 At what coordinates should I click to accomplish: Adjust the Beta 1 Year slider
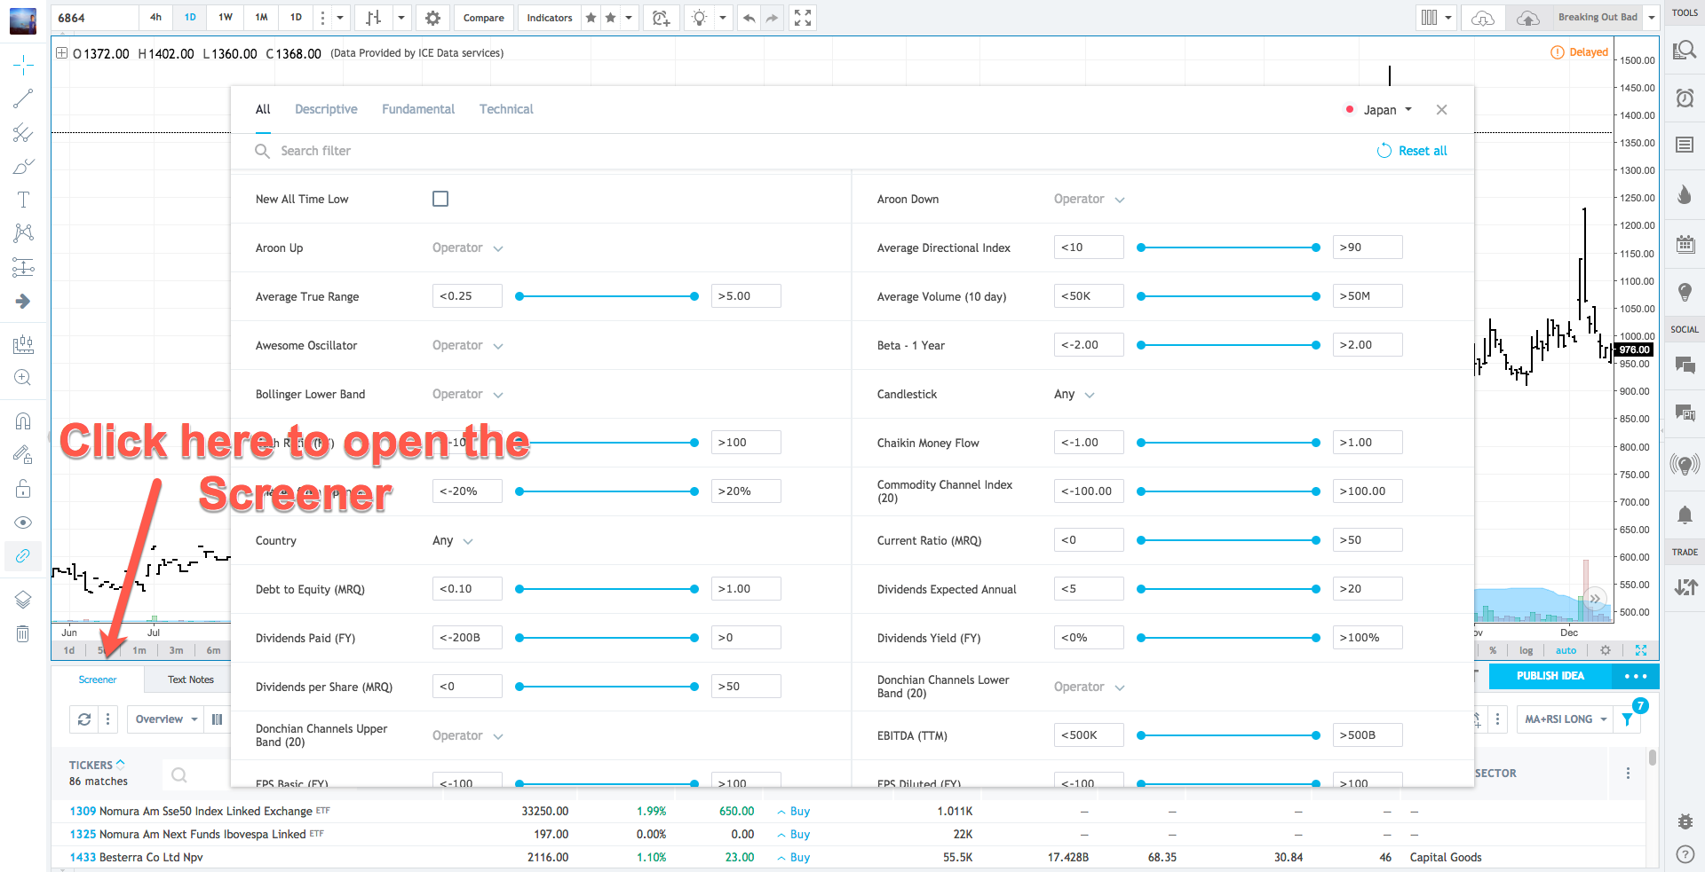[1229, 345]
